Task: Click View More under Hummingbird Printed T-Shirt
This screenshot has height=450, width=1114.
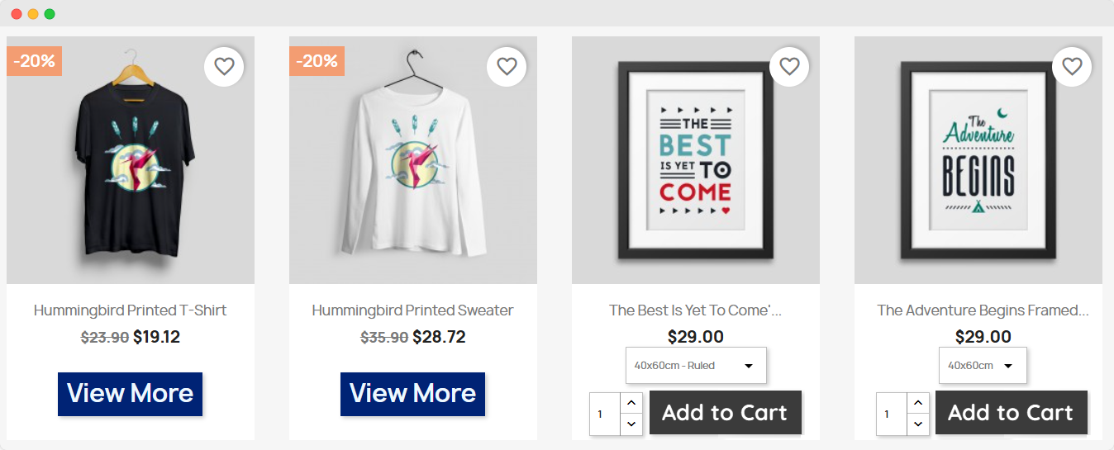Action: (x=131, y=394)
